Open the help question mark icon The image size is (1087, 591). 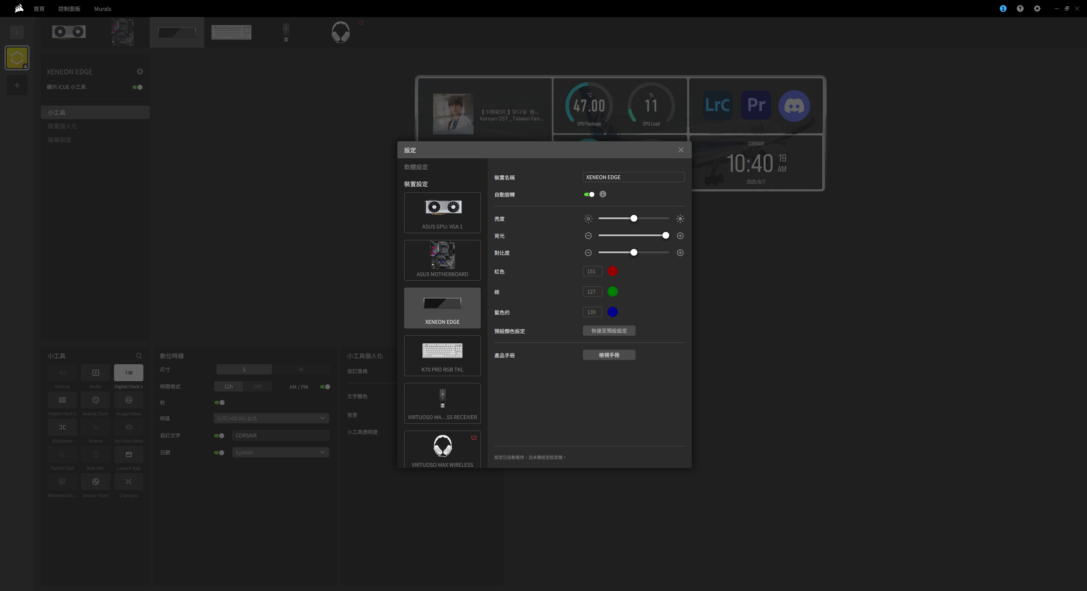point(1020,9)
